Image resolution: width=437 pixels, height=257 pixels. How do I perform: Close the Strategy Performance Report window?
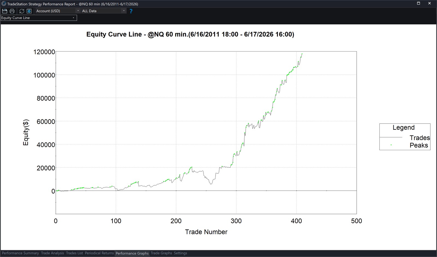click(429, 4)
